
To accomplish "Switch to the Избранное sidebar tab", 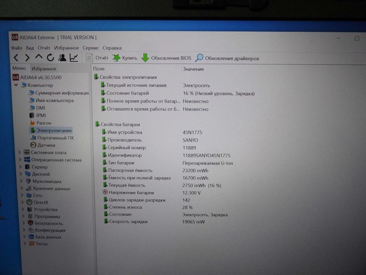I will coord(44,69).
